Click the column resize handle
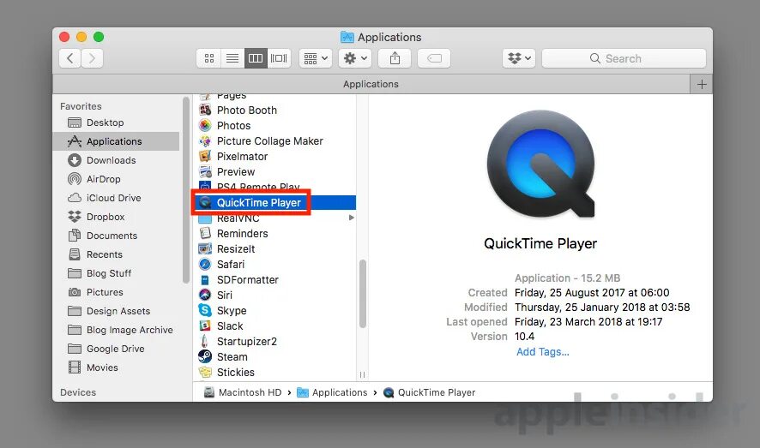The image size is (760, 448). [x=363, y=374]
